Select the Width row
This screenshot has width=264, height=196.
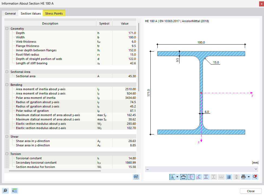73,37
